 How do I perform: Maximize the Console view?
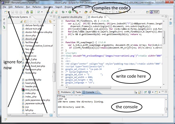point(166,92)
